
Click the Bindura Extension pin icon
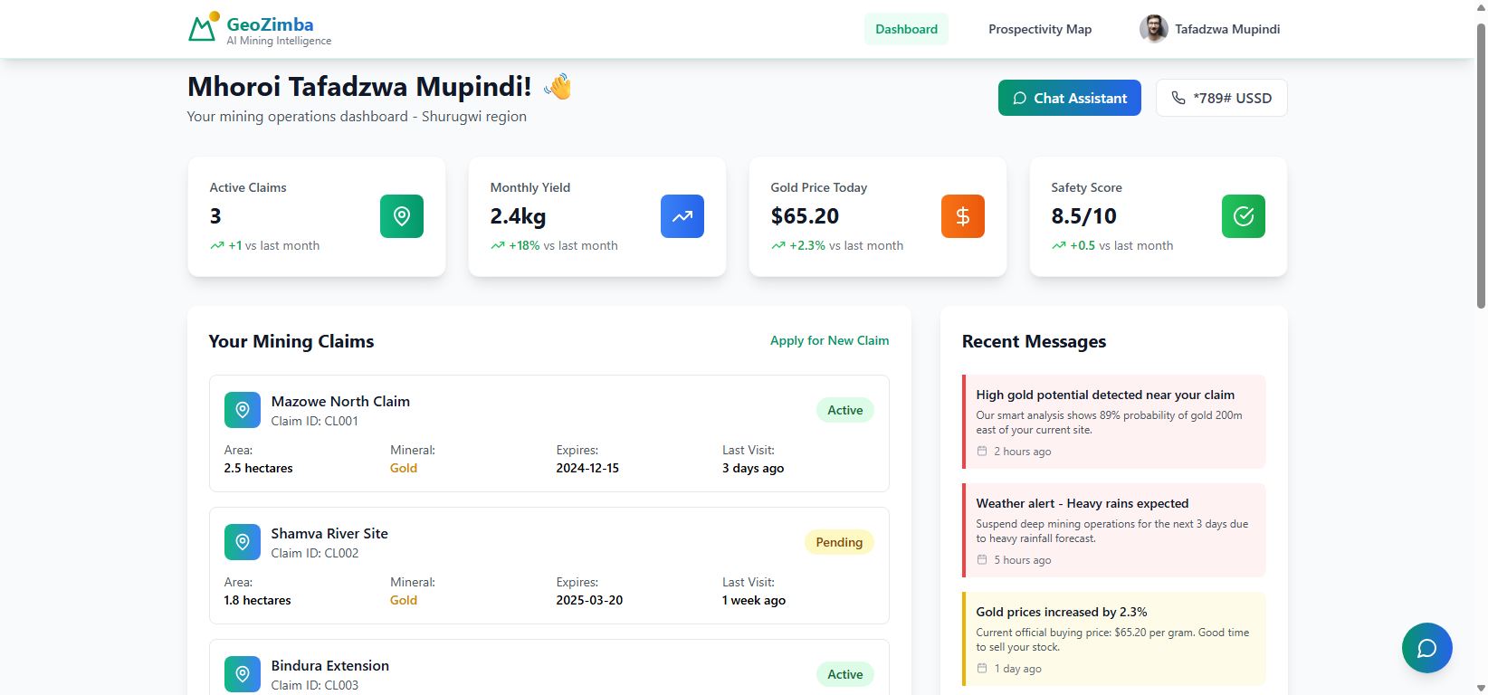coord(243,674)
